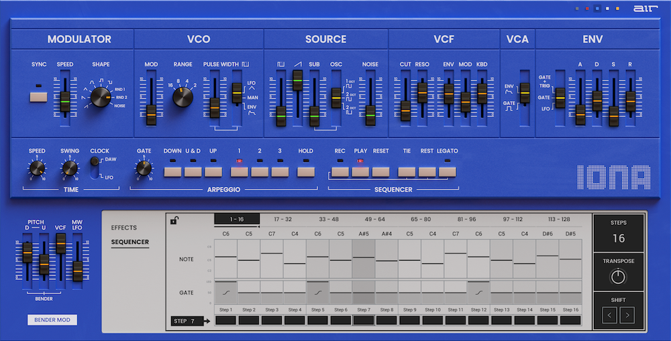Switch to the Effects tab
Screen dimensions: 671x341
(123, 228)
